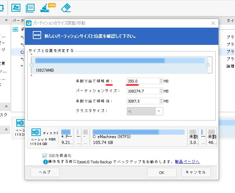This screenshot has width=235, height=193.
Task: Decrease パーティションサイズ with down arrow
Action: [161, 93]
